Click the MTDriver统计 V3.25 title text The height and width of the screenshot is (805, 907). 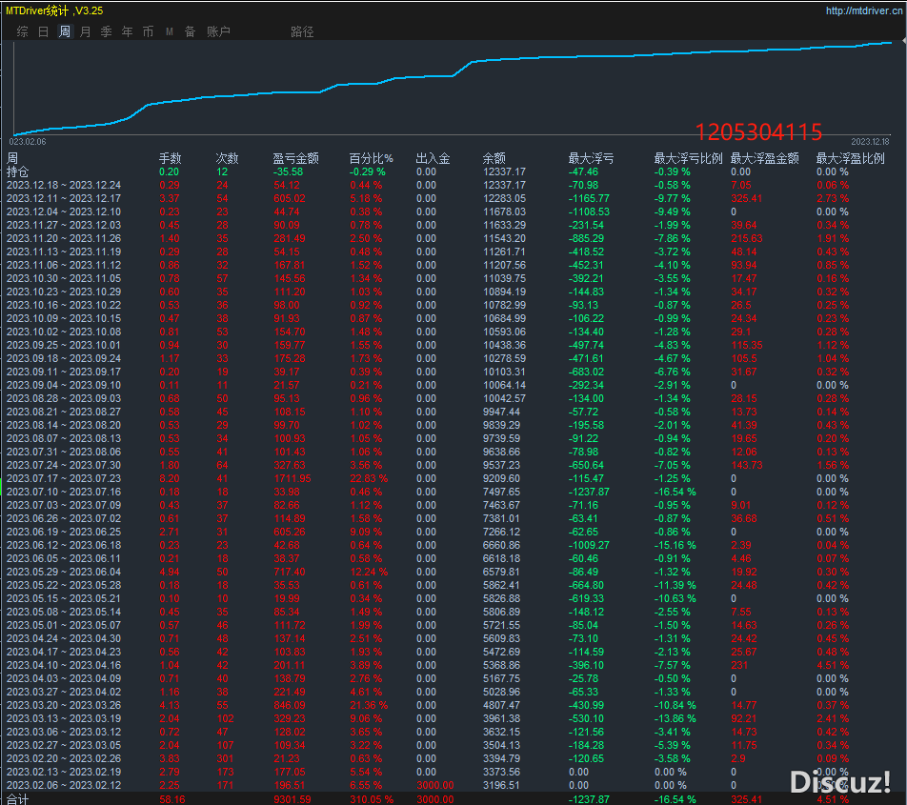(x=54, y=11)
